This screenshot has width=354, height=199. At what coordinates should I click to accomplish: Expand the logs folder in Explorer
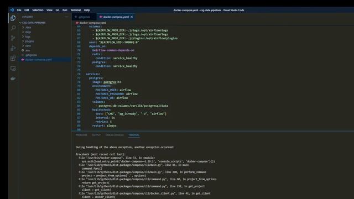(45, 36)
